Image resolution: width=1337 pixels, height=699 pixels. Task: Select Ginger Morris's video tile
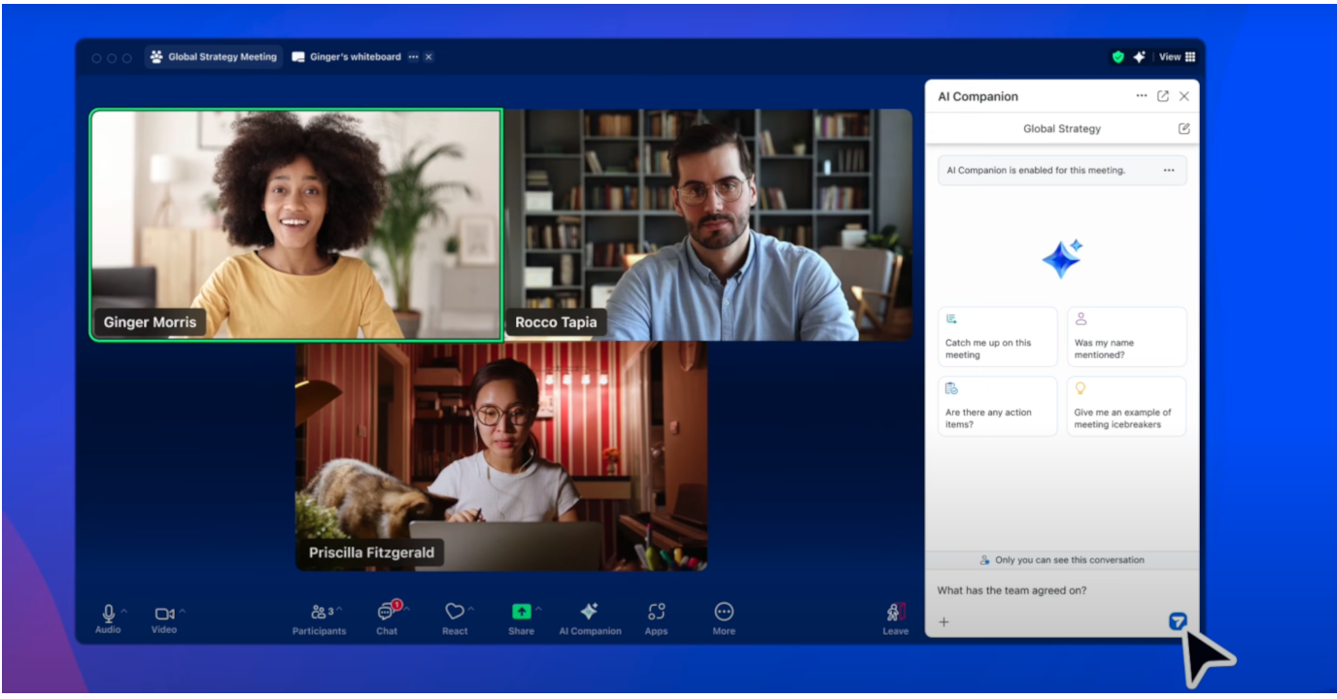pos(296,225)
